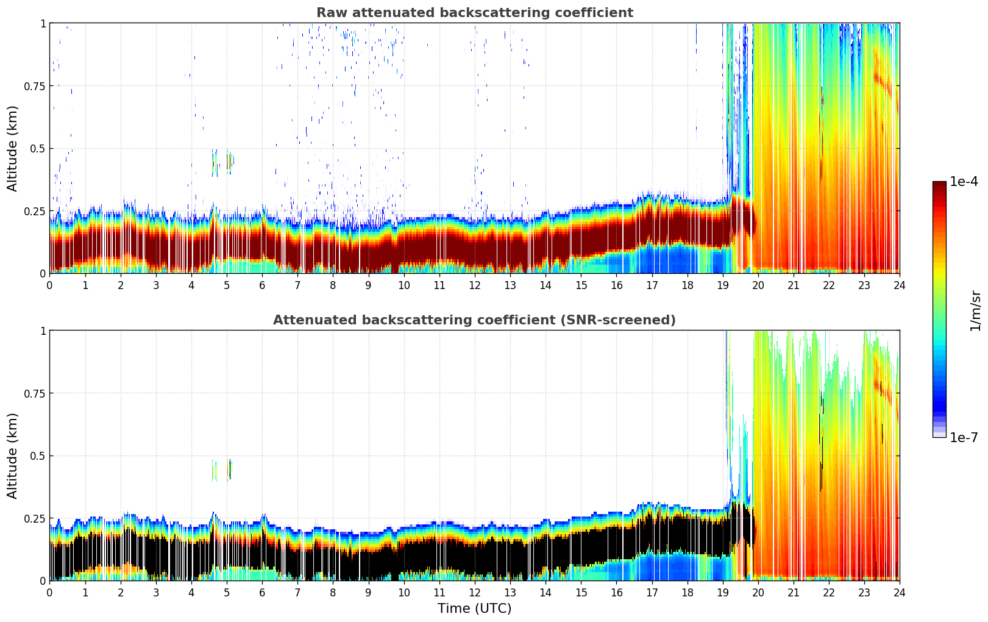988x622 pixels.
Task: Click the 0.5 altitude tick on bottom plot
Action: tap(38, 456)
